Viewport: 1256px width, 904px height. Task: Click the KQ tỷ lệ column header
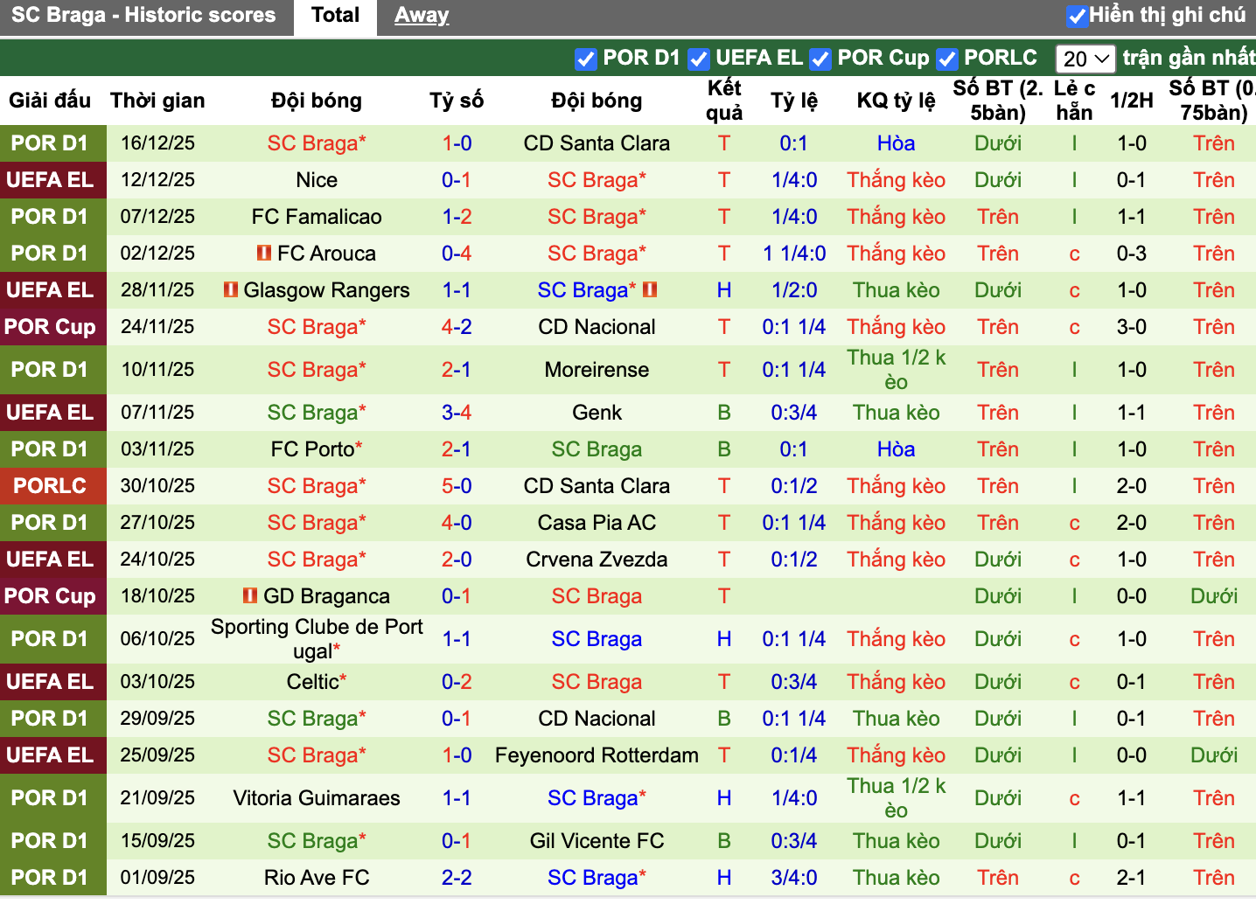pos(897,101)
